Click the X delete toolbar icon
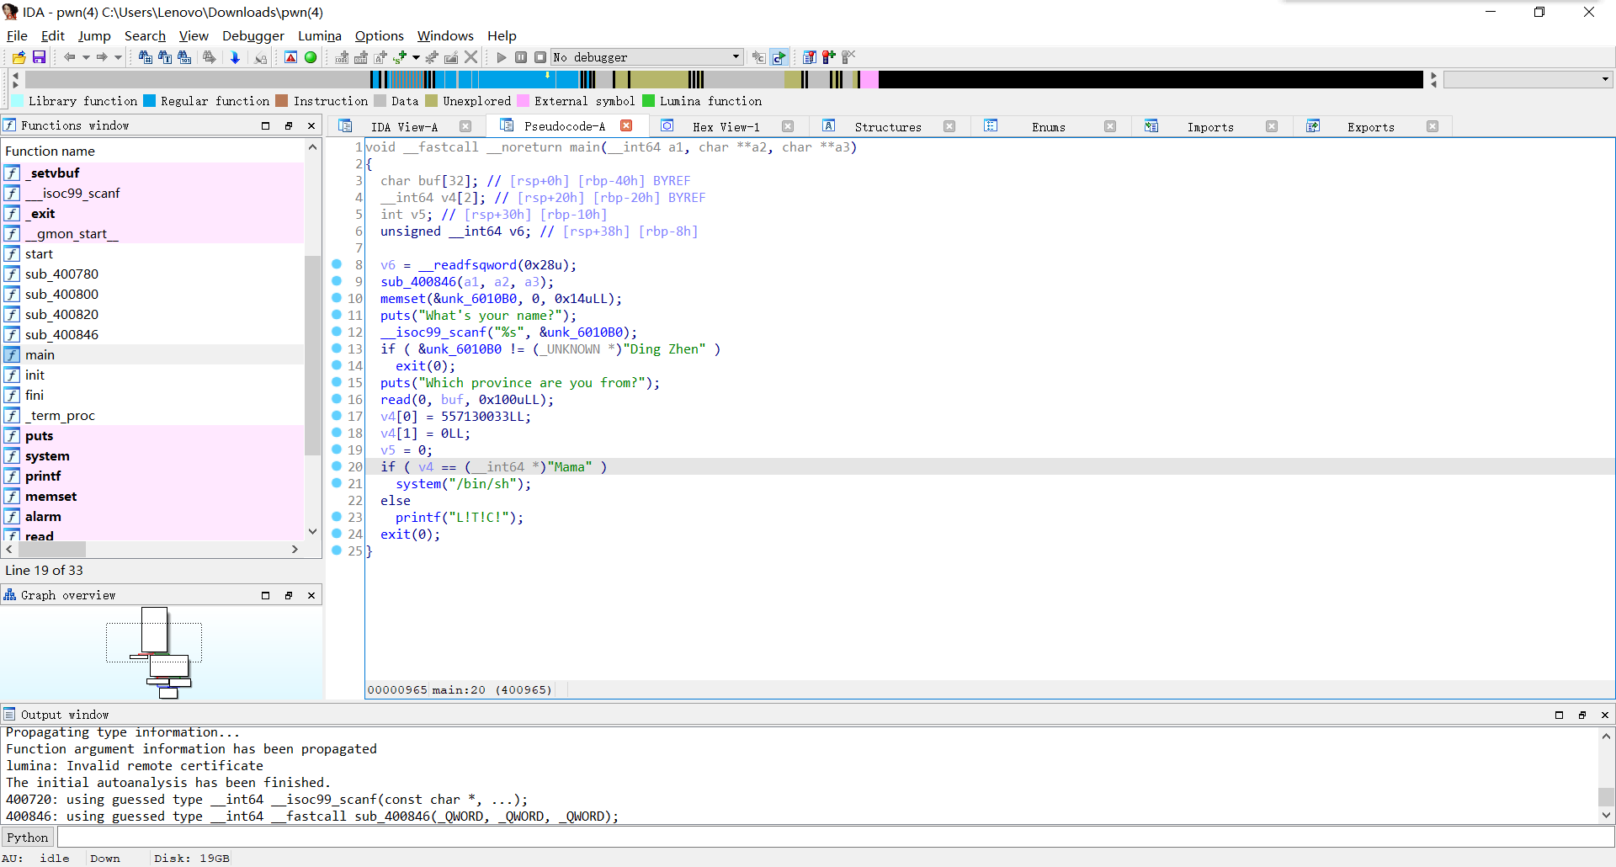 coord(471,57)
